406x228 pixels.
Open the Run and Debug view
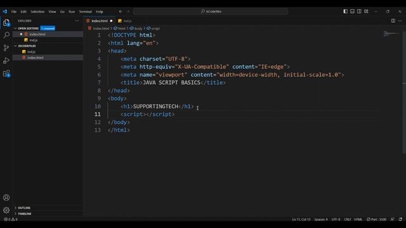click(x=6, y=61)
